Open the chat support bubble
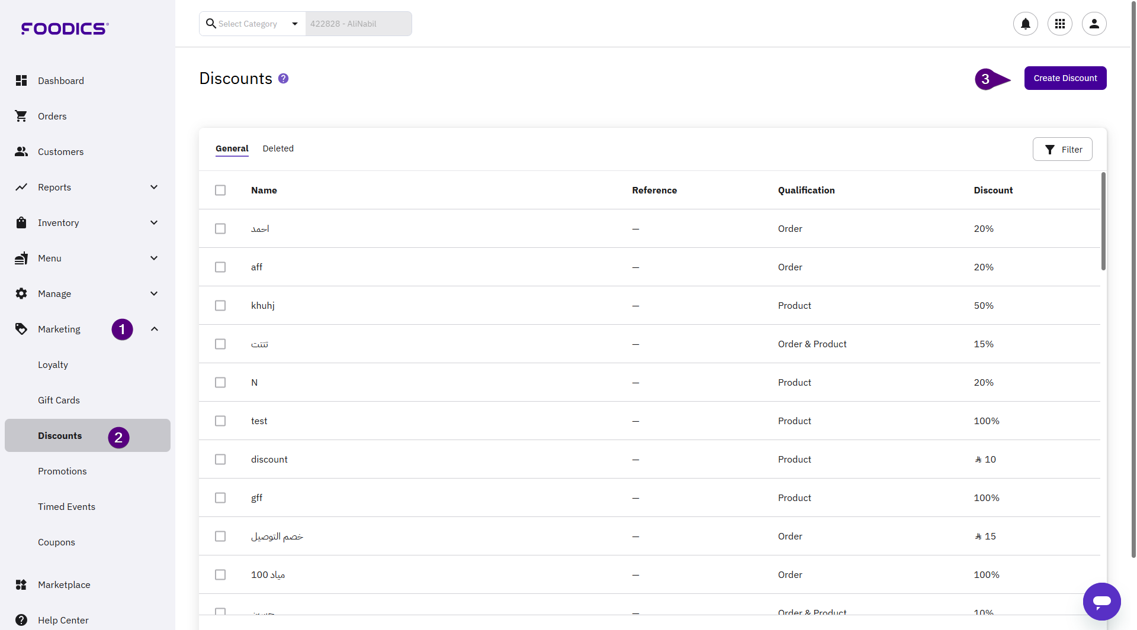Screen dimensions: 1137x630 pos(1101,602)
